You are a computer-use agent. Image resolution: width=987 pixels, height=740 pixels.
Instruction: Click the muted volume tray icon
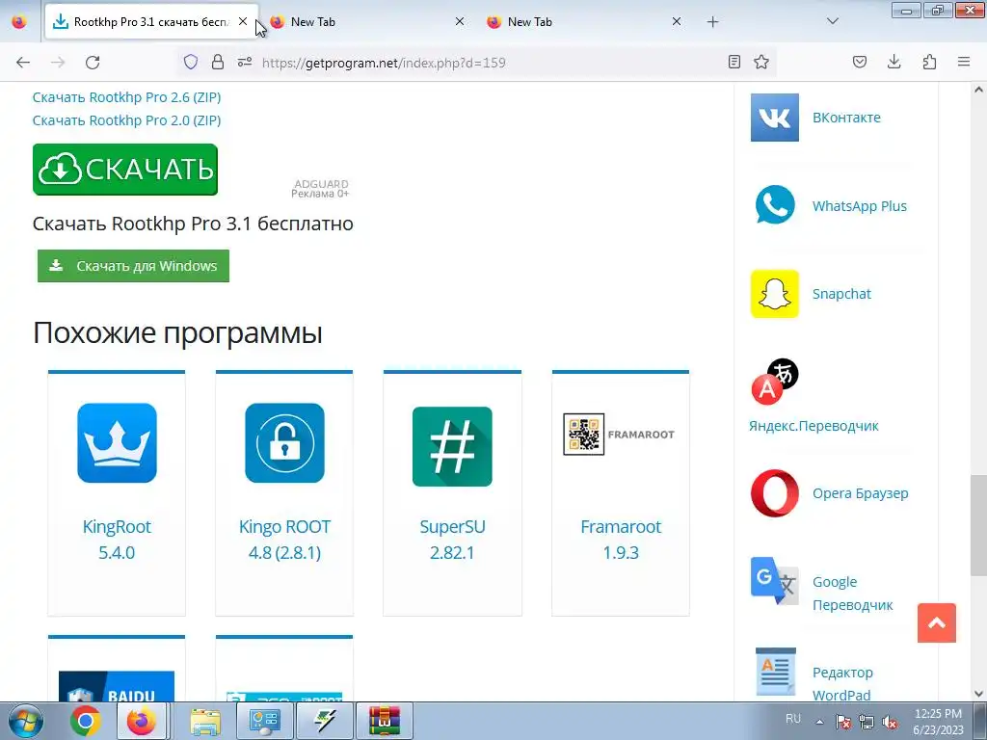(x=890, y=722)
